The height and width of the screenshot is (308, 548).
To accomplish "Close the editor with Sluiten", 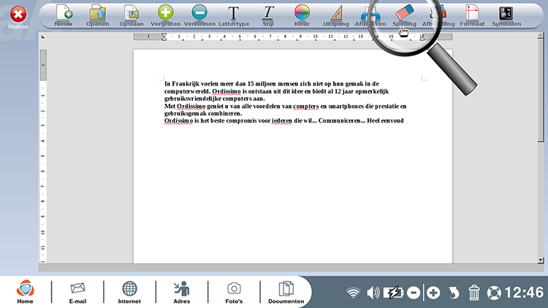I will point(18,18).
